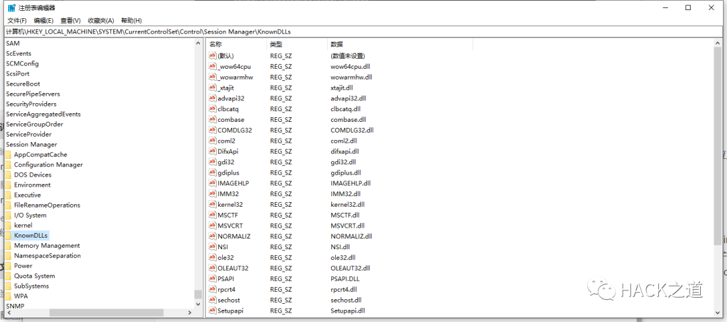Click the string icon for NSI value
Viewport: 727px width, 322px height.
click(x=213, y=247)
